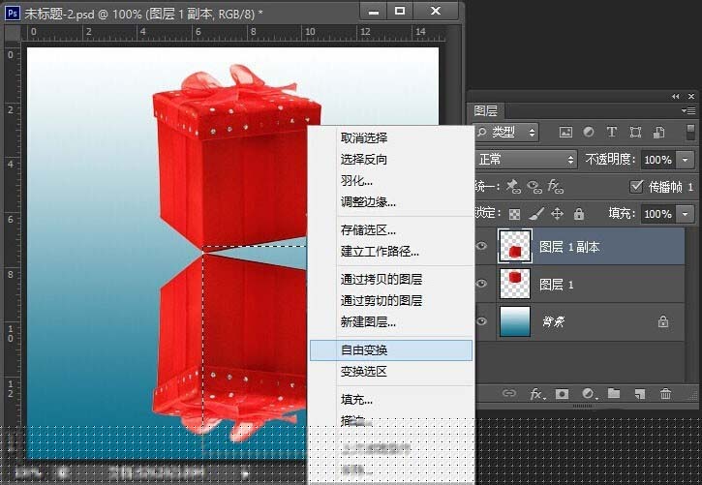
Task: Close the 未标题-2.psd document window
Action: coord(436,12)
